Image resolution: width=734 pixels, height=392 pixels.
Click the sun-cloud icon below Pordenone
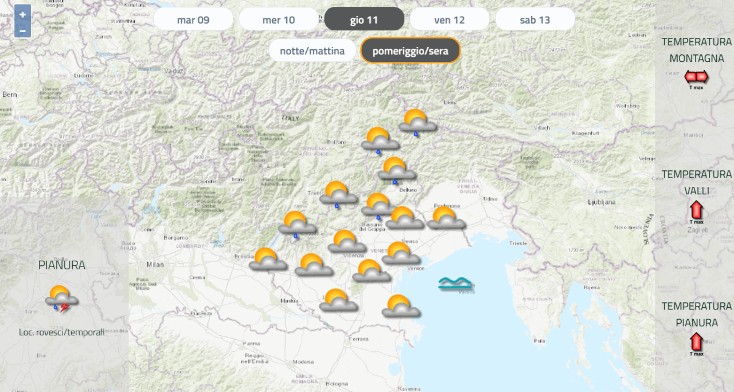pyautogui.click(x=446, y=218)
